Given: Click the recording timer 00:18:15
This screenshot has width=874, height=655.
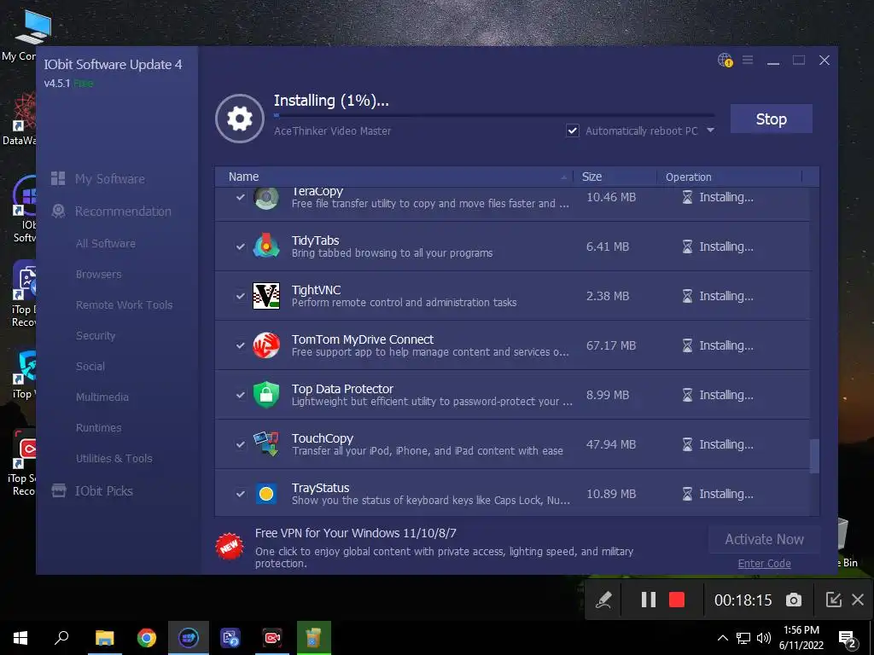Looking at the screenshot, I should [x=743, y=600].
